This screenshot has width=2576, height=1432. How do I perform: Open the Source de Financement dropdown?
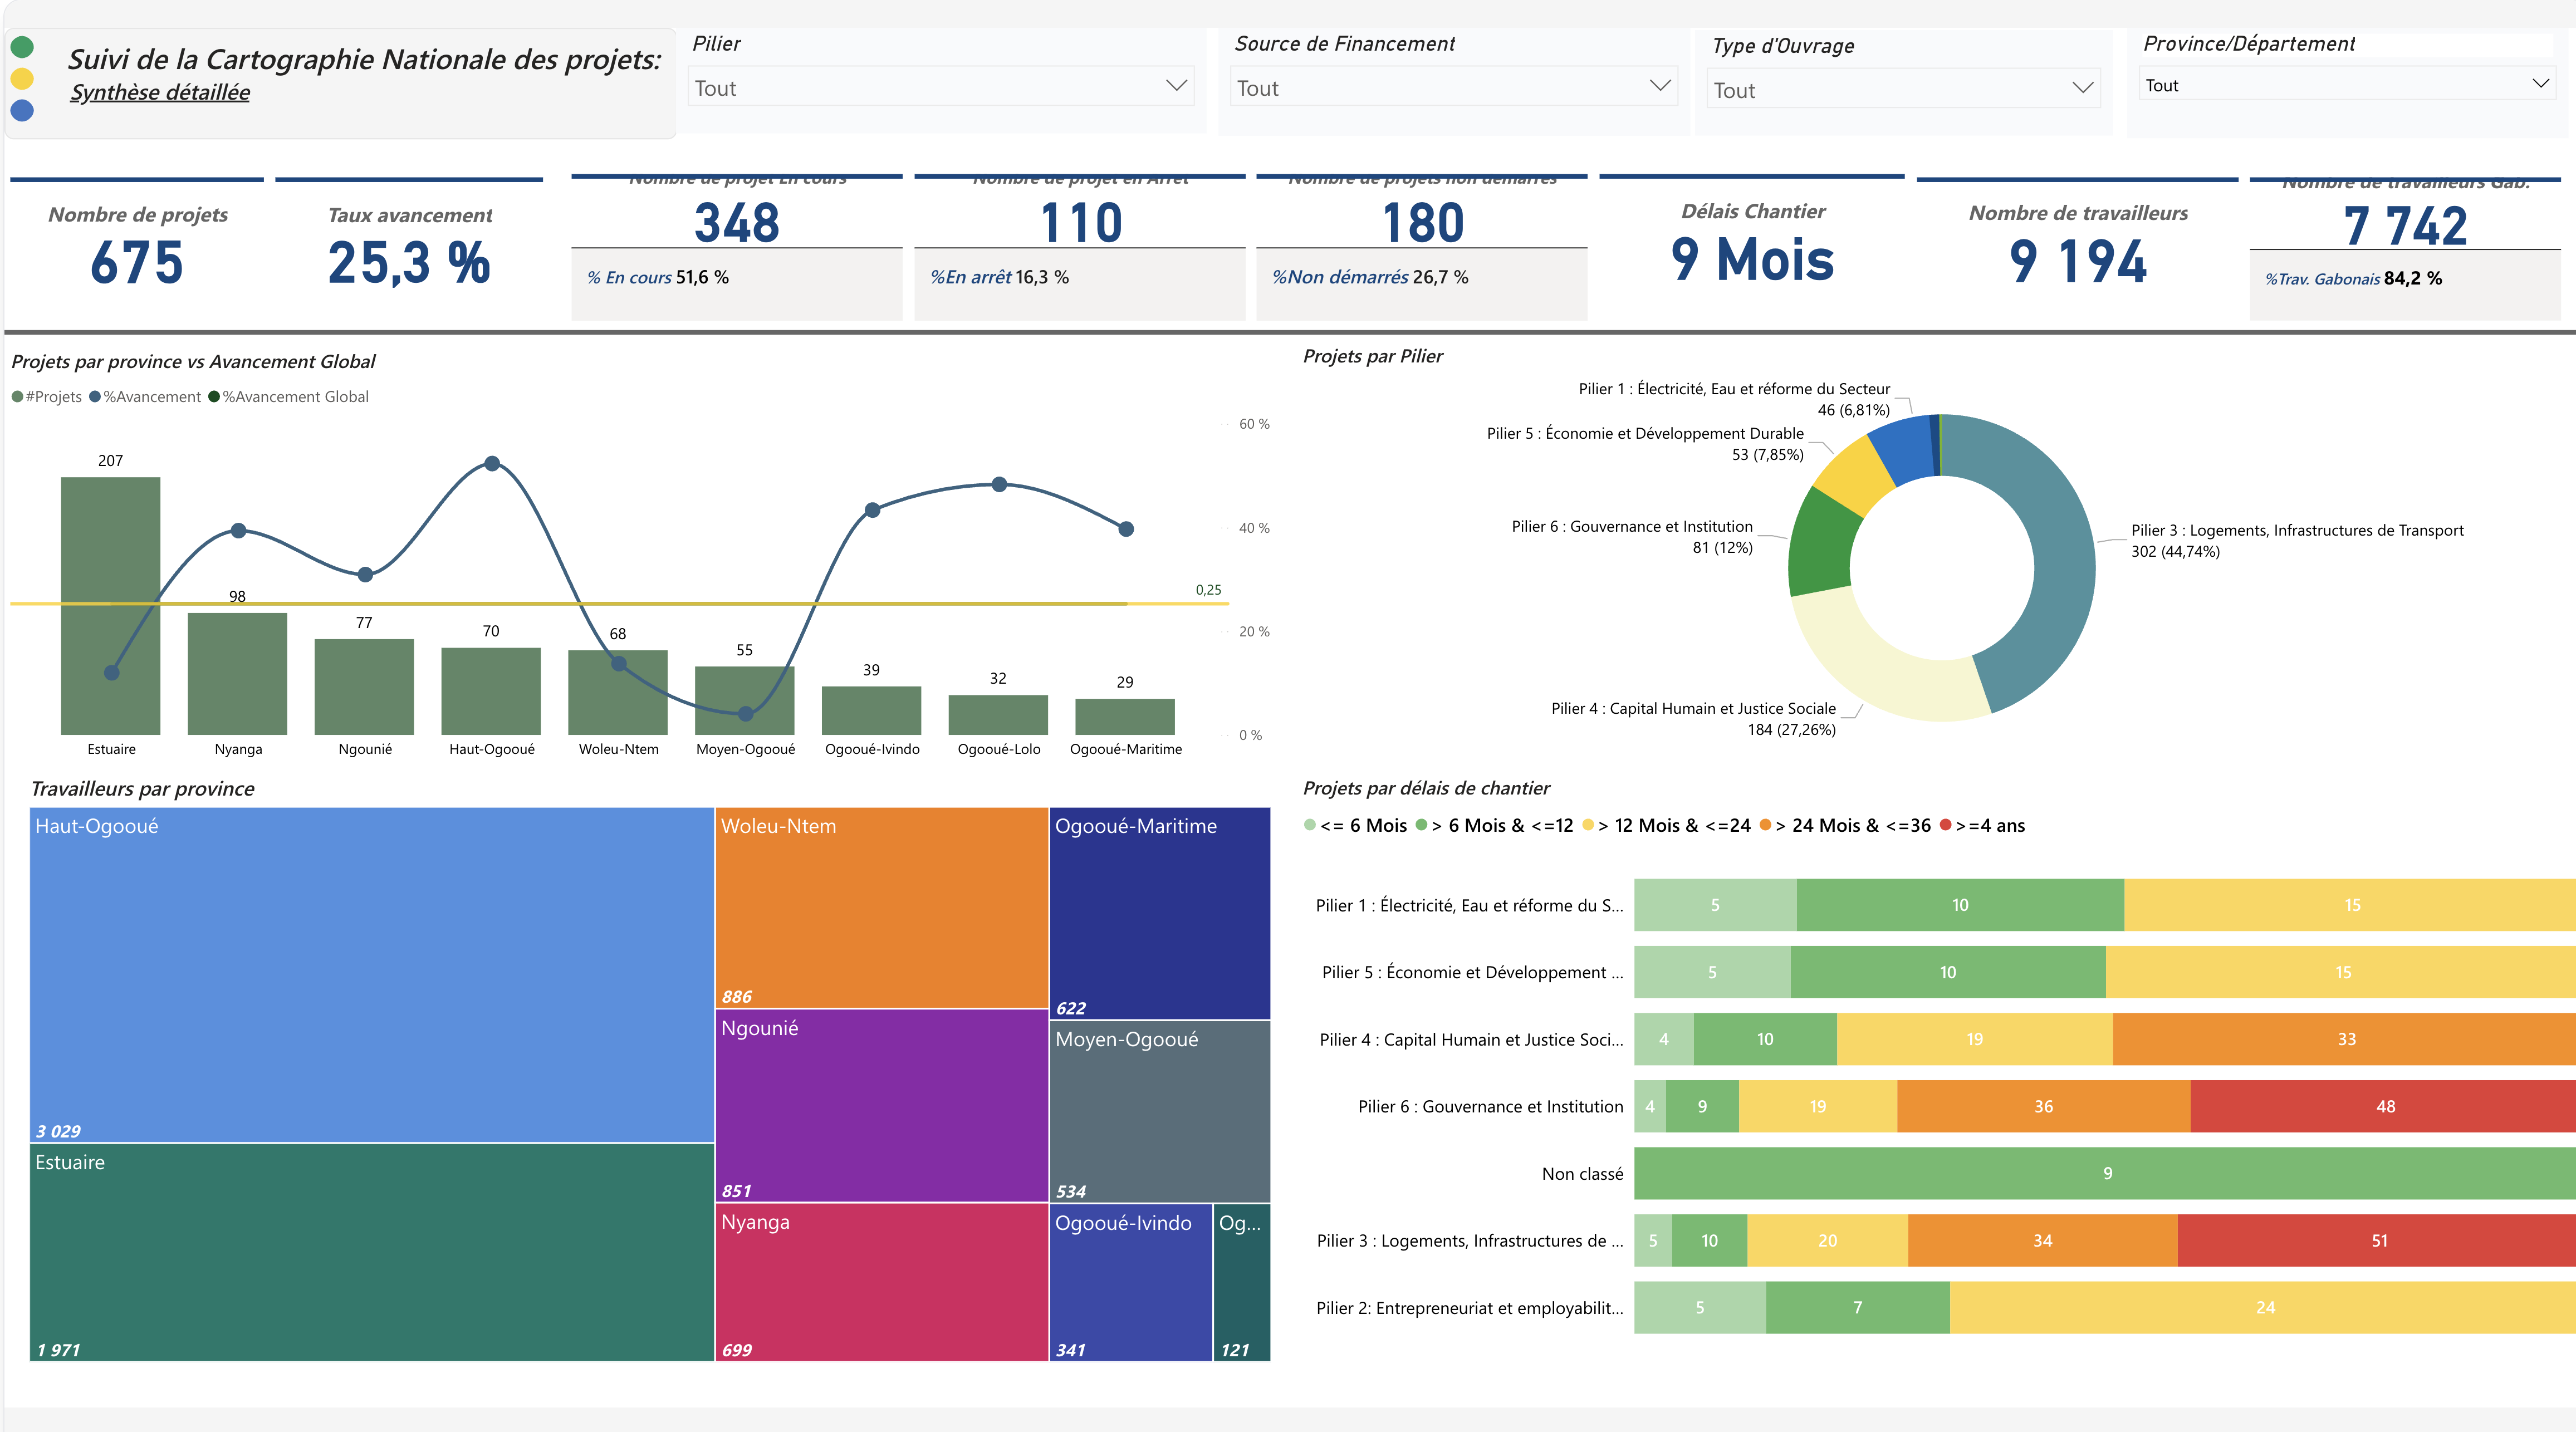1659,87
